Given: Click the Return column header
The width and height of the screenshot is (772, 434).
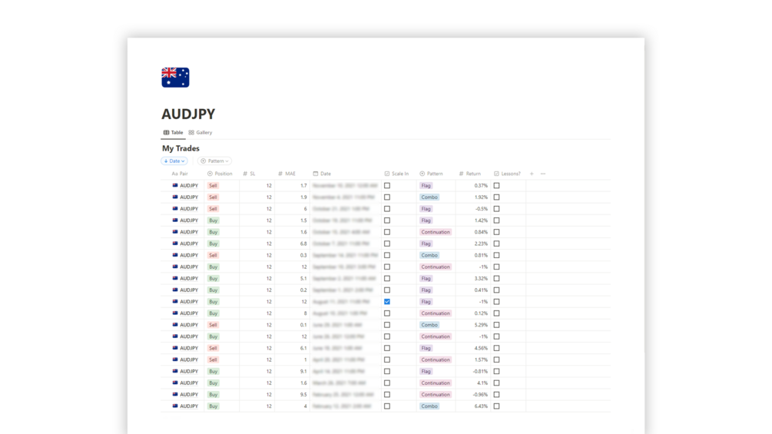Looking at the screenshot, I should 470,174.
